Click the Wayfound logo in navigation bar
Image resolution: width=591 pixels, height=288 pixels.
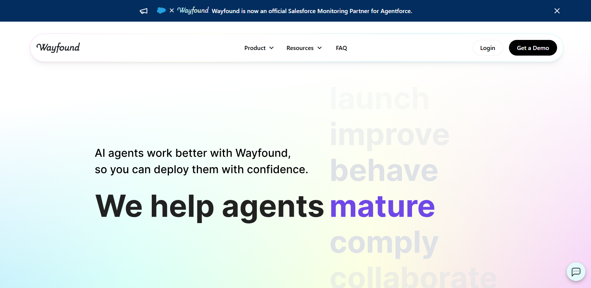coord(58,47)
